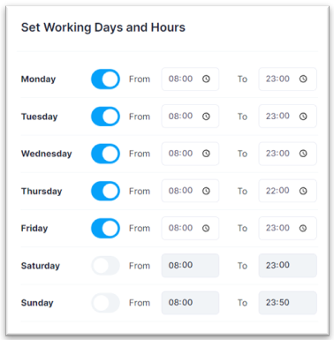
Task: Select the Saturday From 08:00 field
Action: point(190,266)
